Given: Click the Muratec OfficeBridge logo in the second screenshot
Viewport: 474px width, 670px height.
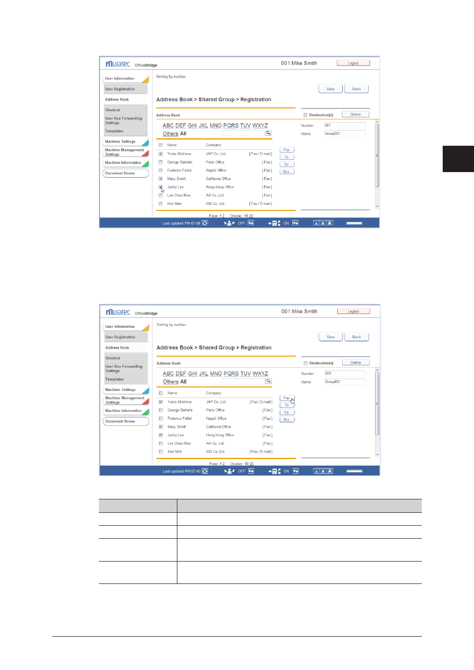Looking at the screenshot, I should pyautogui.click(x=132, y=312).
